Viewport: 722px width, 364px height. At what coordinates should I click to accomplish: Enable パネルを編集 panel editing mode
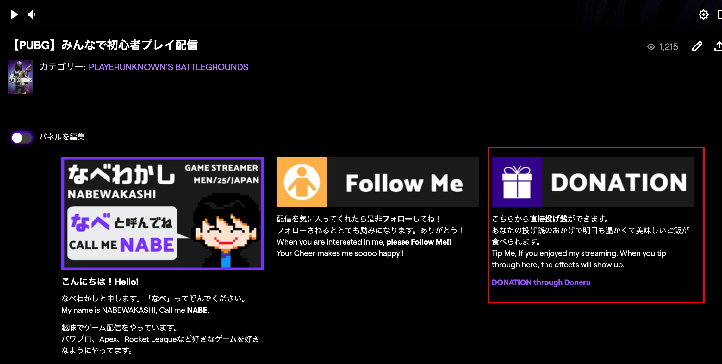[x=22, y=136]
